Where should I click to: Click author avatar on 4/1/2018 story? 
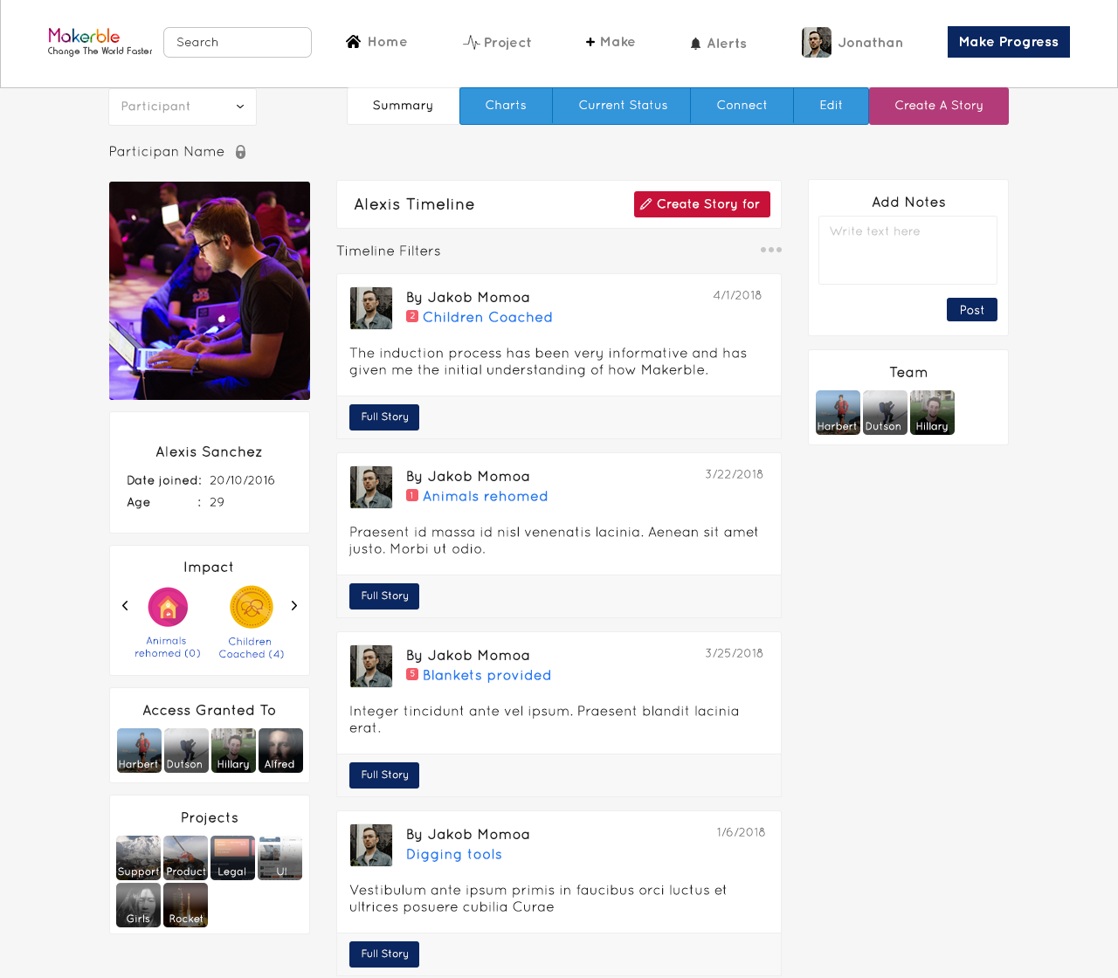(371, 308)
